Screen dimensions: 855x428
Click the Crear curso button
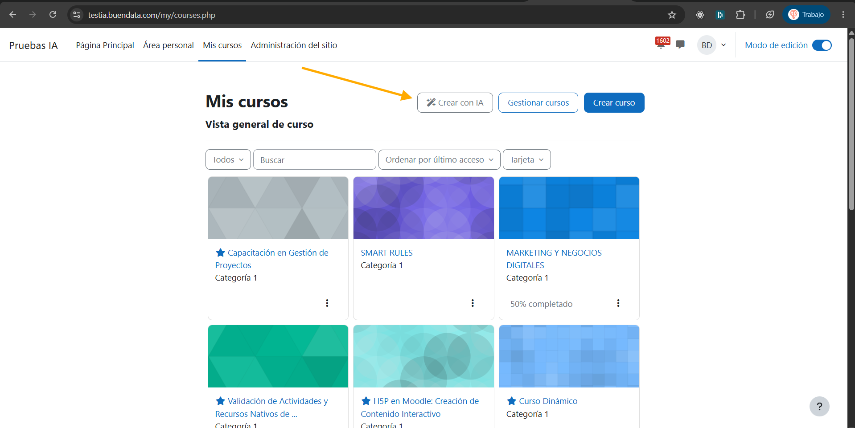[x=614, y=102]
